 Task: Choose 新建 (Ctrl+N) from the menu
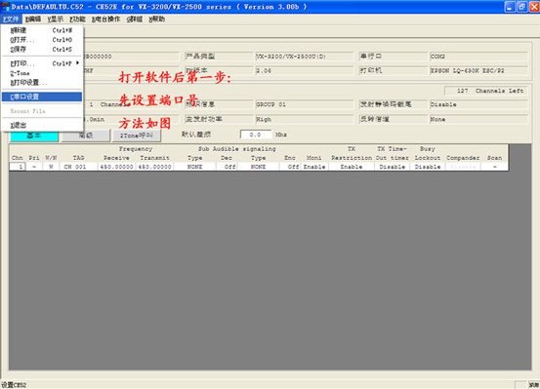[42, 30]
